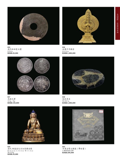120x162 pixels.
Task: Click the dragon-pattern stone image
Action: coord(88,75)
